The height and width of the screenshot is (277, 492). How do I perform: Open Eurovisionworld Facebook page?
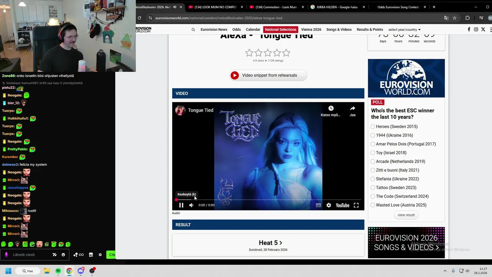[x=469, y=30]
